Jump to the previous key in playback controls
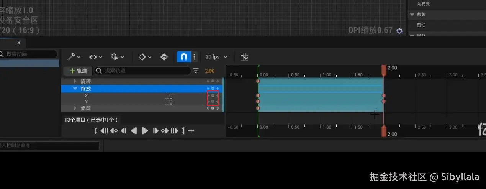Screen dimensions: 486x189 point(114,131)
